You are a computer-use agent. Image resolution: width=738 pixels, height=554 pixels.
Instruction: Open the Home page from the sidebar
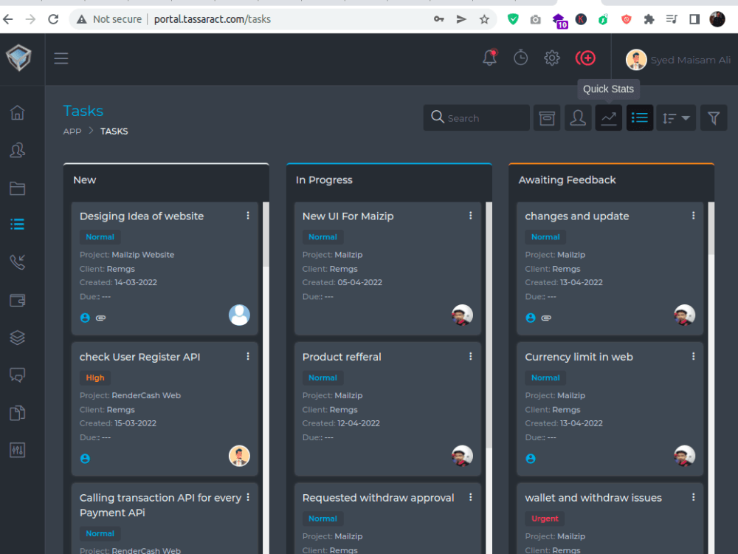[17, 112]
